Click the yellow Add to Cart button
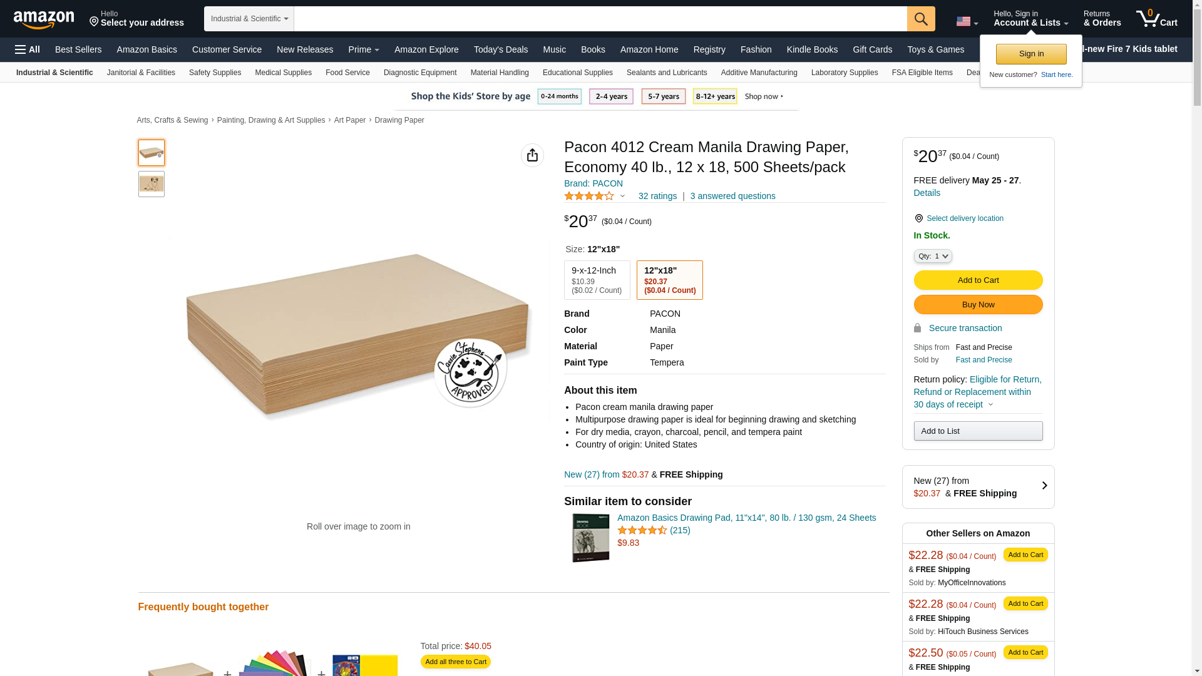The width and height of the screenshot is (1202, 676). click(x=978, y=280)
